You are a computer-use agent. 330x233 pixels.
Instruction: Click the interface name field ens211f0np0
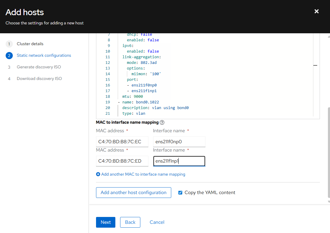(179, 142)
